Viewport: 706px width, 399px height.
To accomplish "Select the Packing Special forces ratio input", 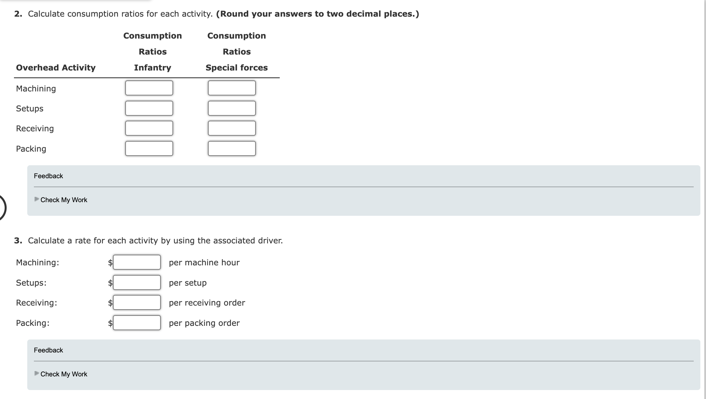I will [232, 148].
